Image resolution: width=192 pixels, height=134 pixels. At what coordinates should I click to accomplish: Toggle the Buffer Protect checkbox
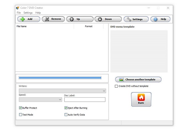click(21, 108)
